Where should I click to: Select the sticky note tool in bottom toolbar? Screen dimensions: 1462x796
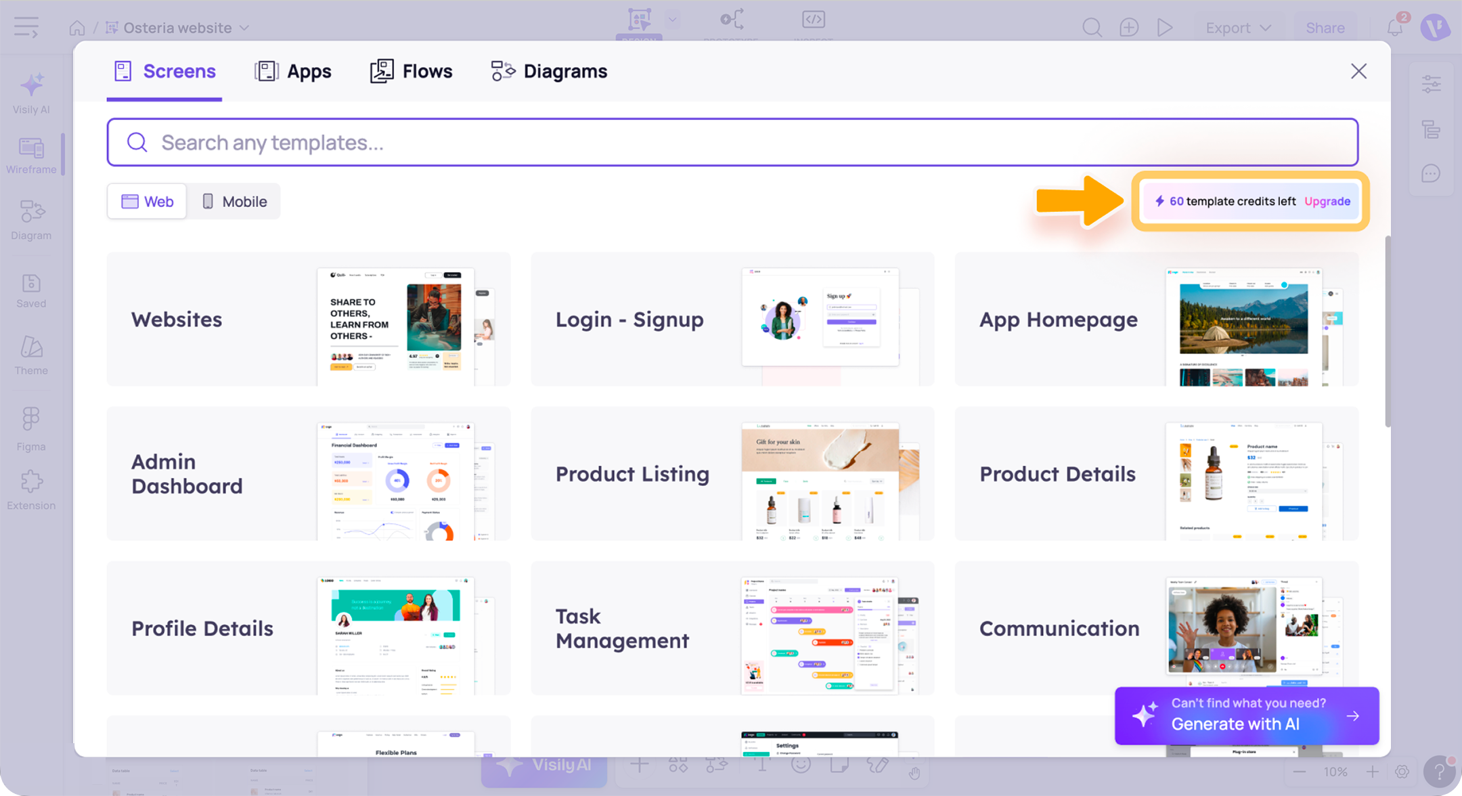(839, 766)
